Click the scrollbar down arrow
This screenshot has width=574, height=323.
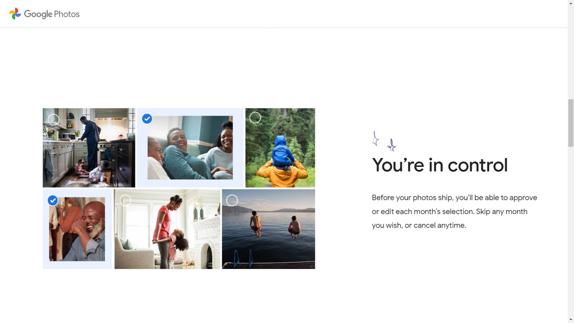click(x=571, y=320)
